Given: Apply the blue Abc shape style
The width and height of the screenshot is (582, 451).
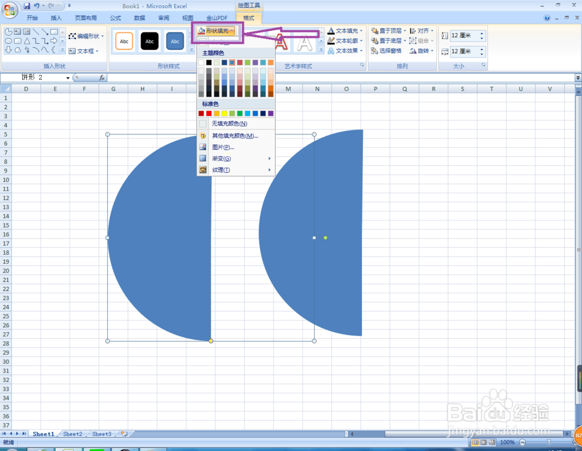Looking at the screenshot, I should coord(175,41).
